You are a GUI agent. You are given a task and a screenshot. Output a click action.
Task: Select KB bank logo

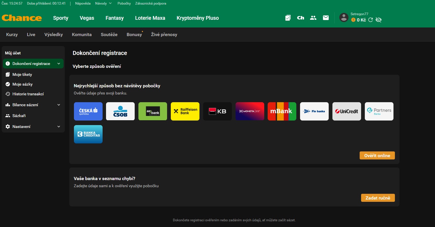click(x=217, y=111)
